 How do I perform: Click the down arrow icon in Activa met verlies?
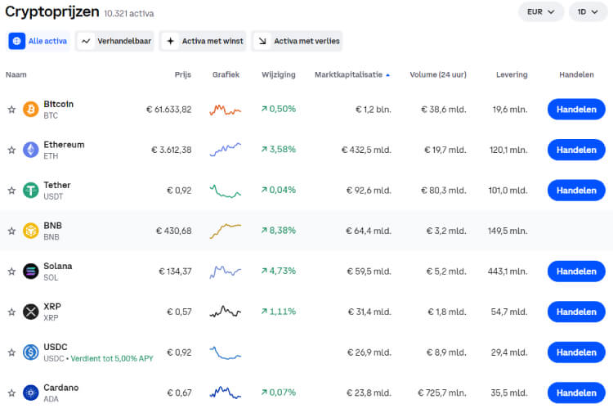click(262, 41)
